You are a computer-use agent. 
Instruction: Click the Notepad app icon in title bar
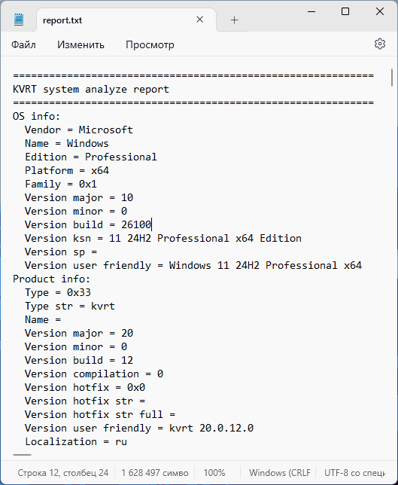19,20
